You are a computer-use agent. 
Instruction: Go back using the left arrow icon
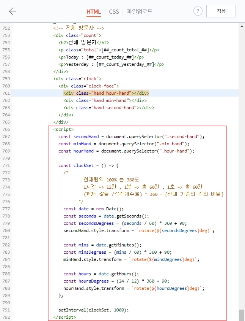(13, 11)
